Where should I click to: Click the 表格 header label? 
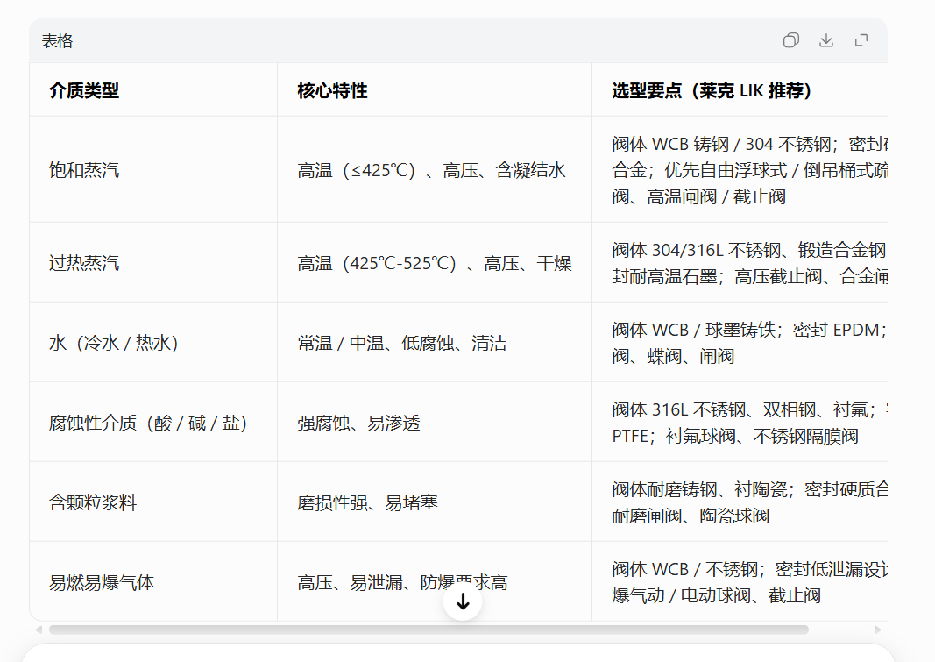point(57,41)
